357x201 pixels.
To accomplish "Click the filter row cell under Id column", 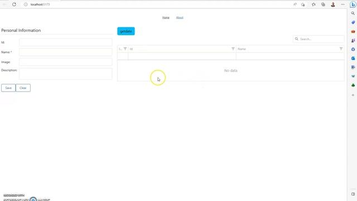I will click(x=182, y=56).
